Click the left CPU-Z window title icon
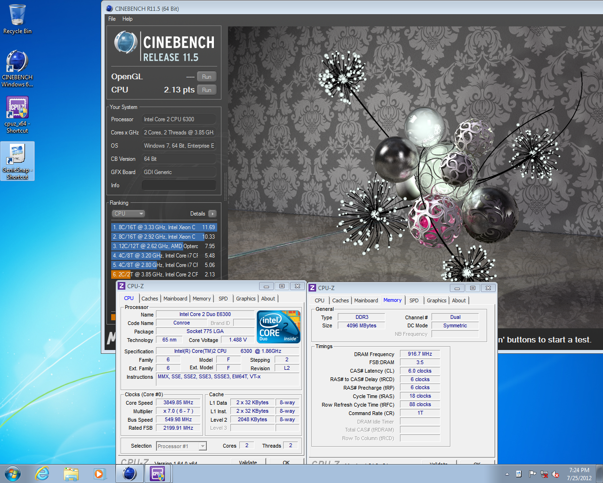Screen dimensions: 603x483 coord(122,286)
